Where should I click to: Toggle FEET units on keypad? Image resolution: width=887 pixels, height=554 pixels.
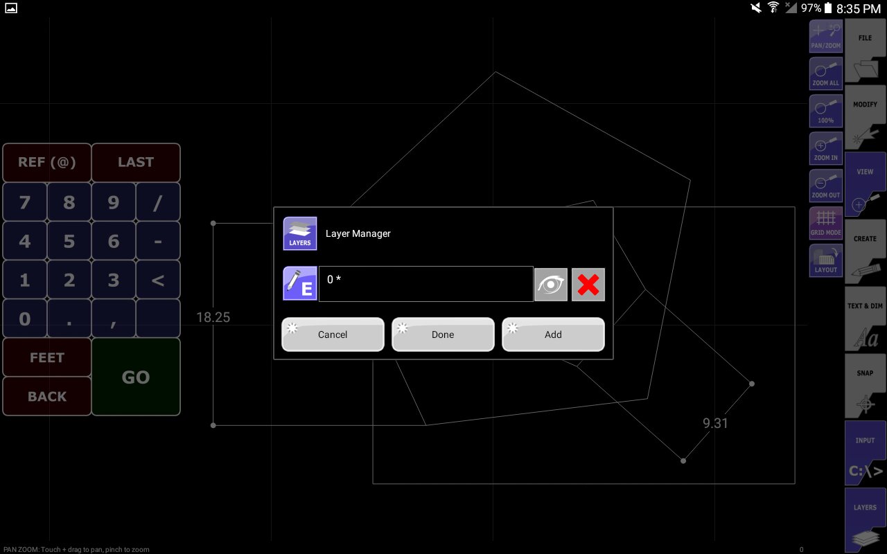(47, 357)
